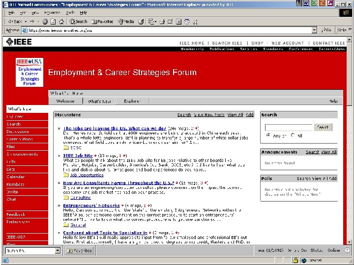Viewport: 354px width, 265px height.
Task: Select Members in the red sidebar
Action: point(15,185)
